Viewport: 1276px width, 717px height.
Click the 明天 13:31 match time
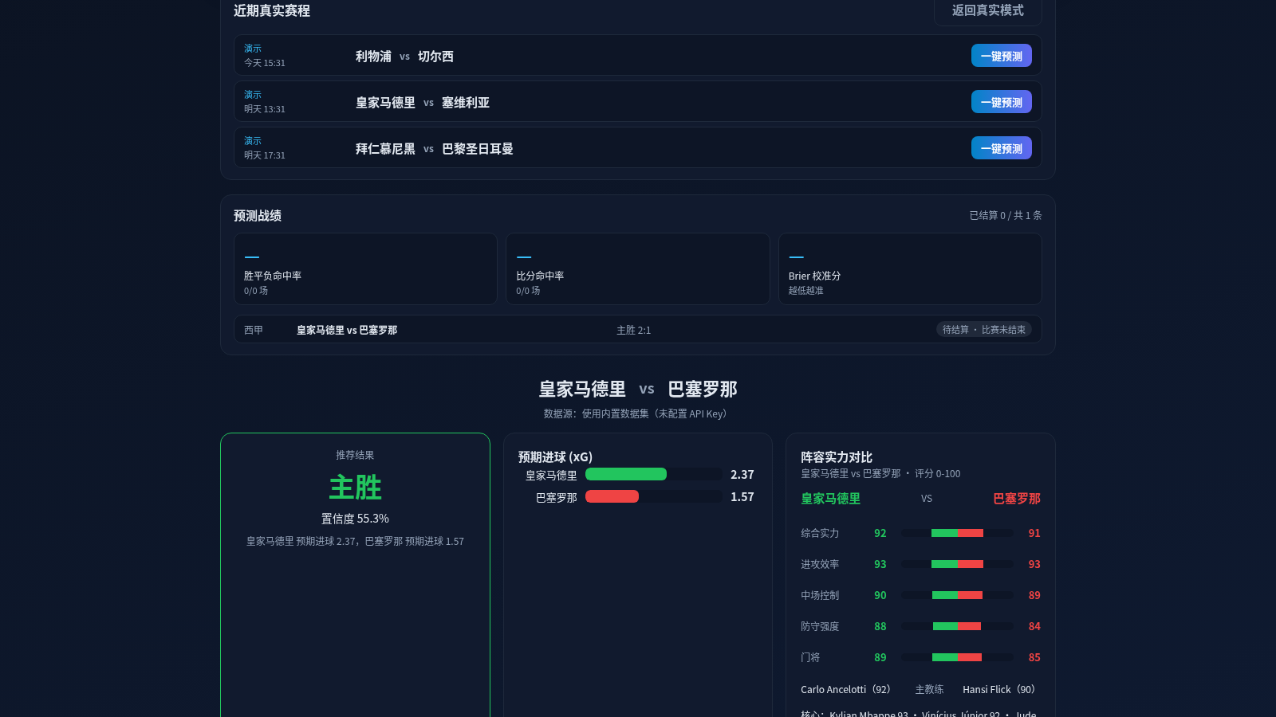[x=265, y=109]
